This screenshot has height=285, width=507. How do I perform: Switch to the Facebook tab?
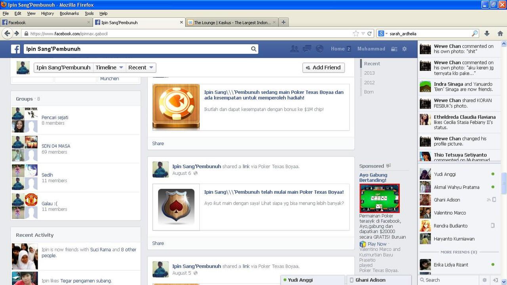pyautogui.click(x=46, y=23)
